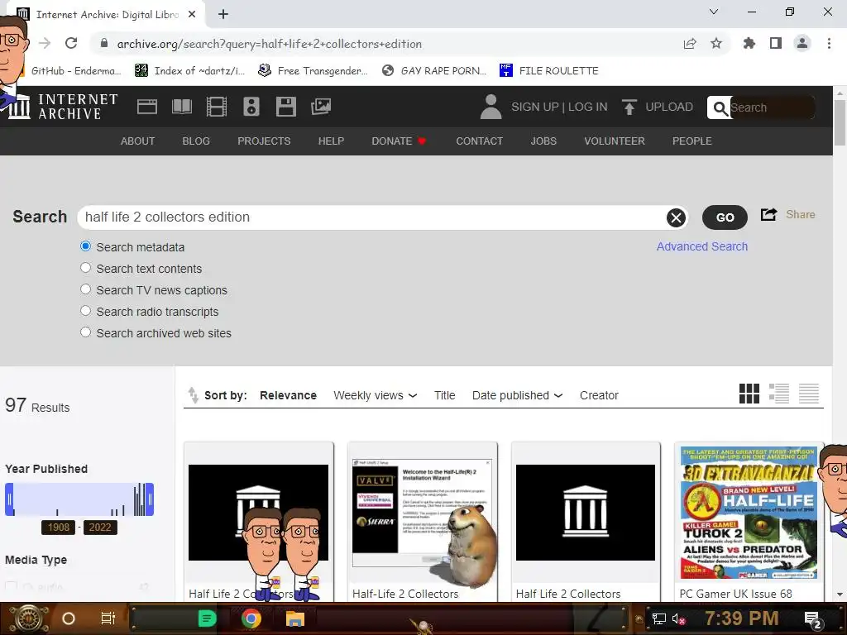Click right handle of Year Published slider
Viewport: 847px width, 635px height.
[151, 499]
